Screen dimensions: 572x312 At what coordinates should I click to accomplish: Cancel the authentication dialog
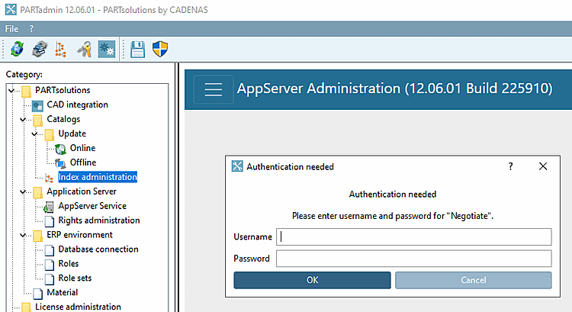click(473, 280)
